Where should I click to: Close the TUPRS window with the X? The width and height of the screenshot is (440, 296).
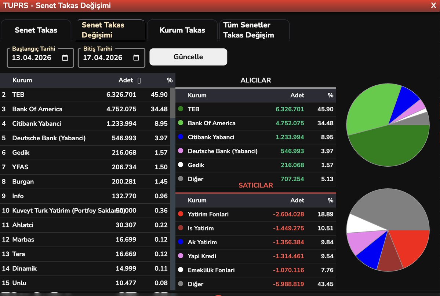pyautogui.click(x=433, y=5)
